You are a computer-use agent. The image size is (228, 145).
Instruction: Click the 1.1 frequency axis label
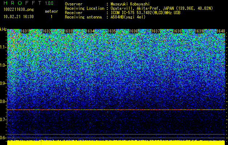3,47
